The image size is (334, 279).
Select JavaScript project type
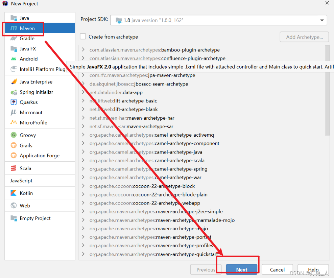(x=21, y=181)
